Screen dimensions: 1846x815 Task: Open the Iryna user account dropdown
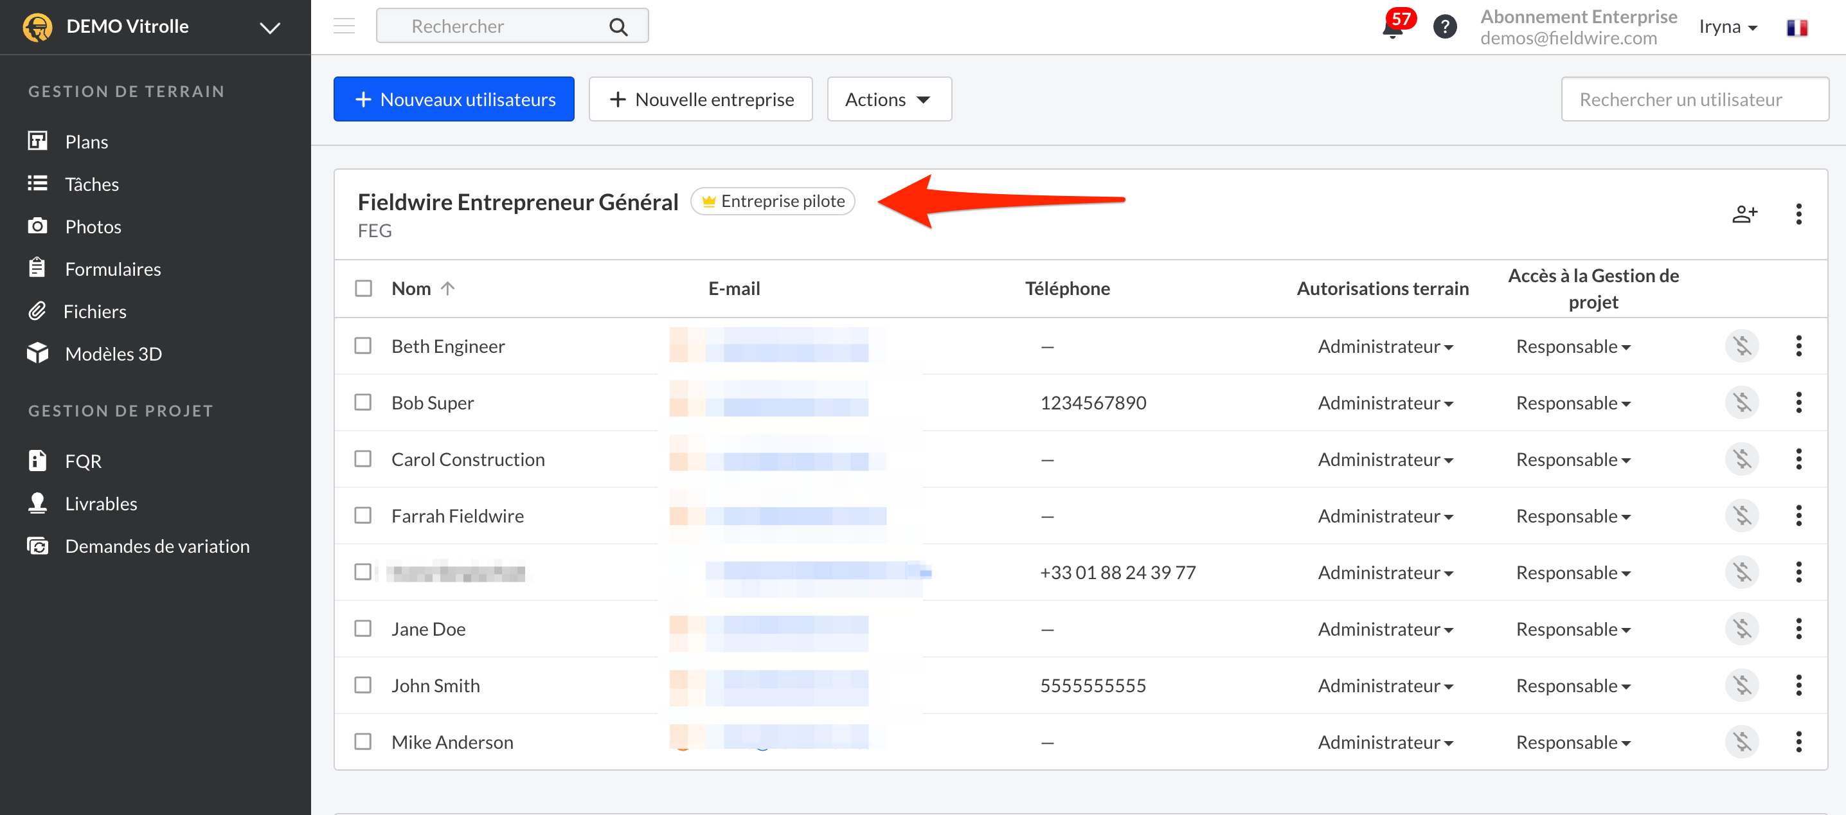(1728, 27)
